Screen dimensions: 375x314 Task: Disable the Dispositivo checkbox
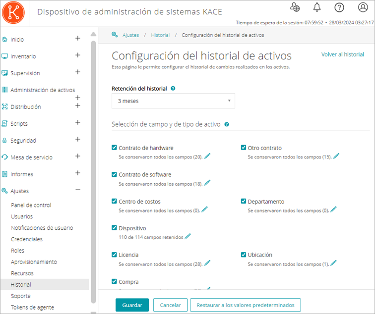pos(114,228)
